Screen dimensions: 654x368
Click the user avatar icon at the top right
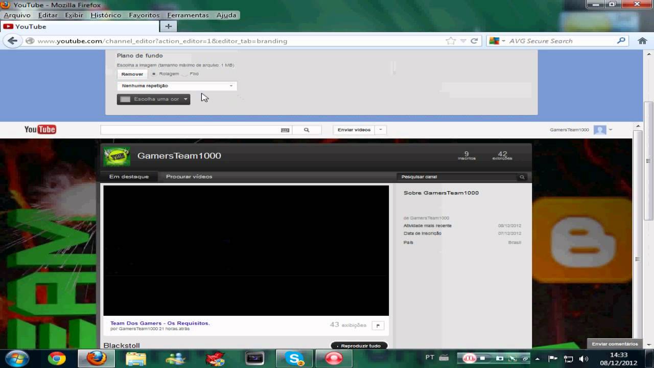point(600,130)
